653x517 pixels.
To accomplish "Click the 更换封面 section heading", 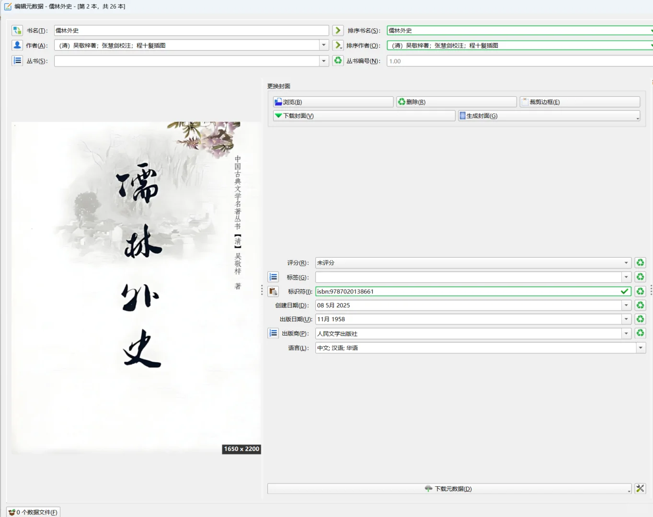I will tap(279, 86).
